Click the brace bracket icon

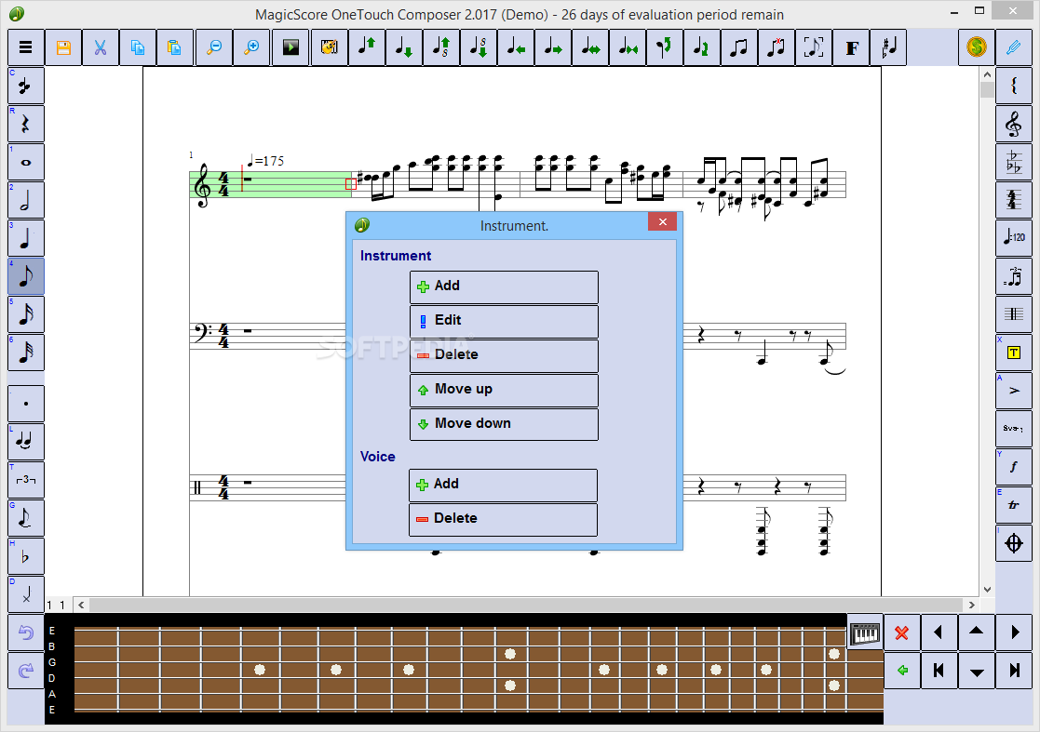point(1014,86)
